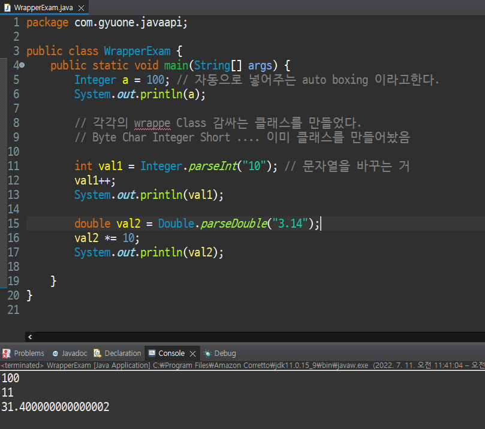Click console output 100
485x429 pixels.
[11, 378]
